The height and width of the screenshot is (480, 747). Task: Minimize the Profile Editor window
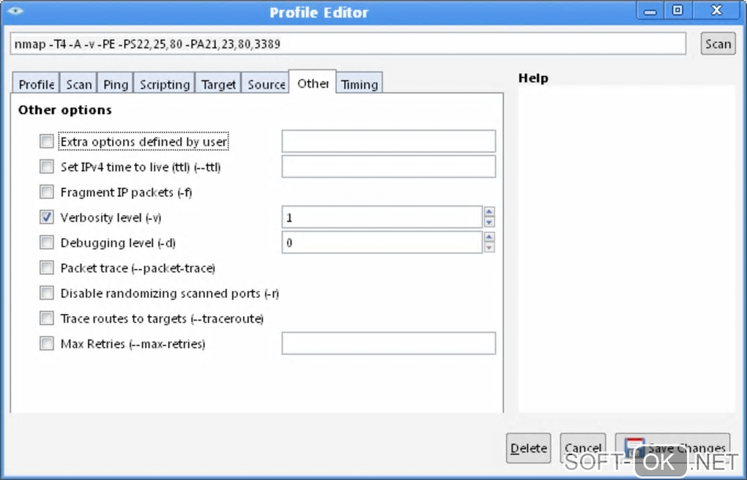[x=650, y=10]
